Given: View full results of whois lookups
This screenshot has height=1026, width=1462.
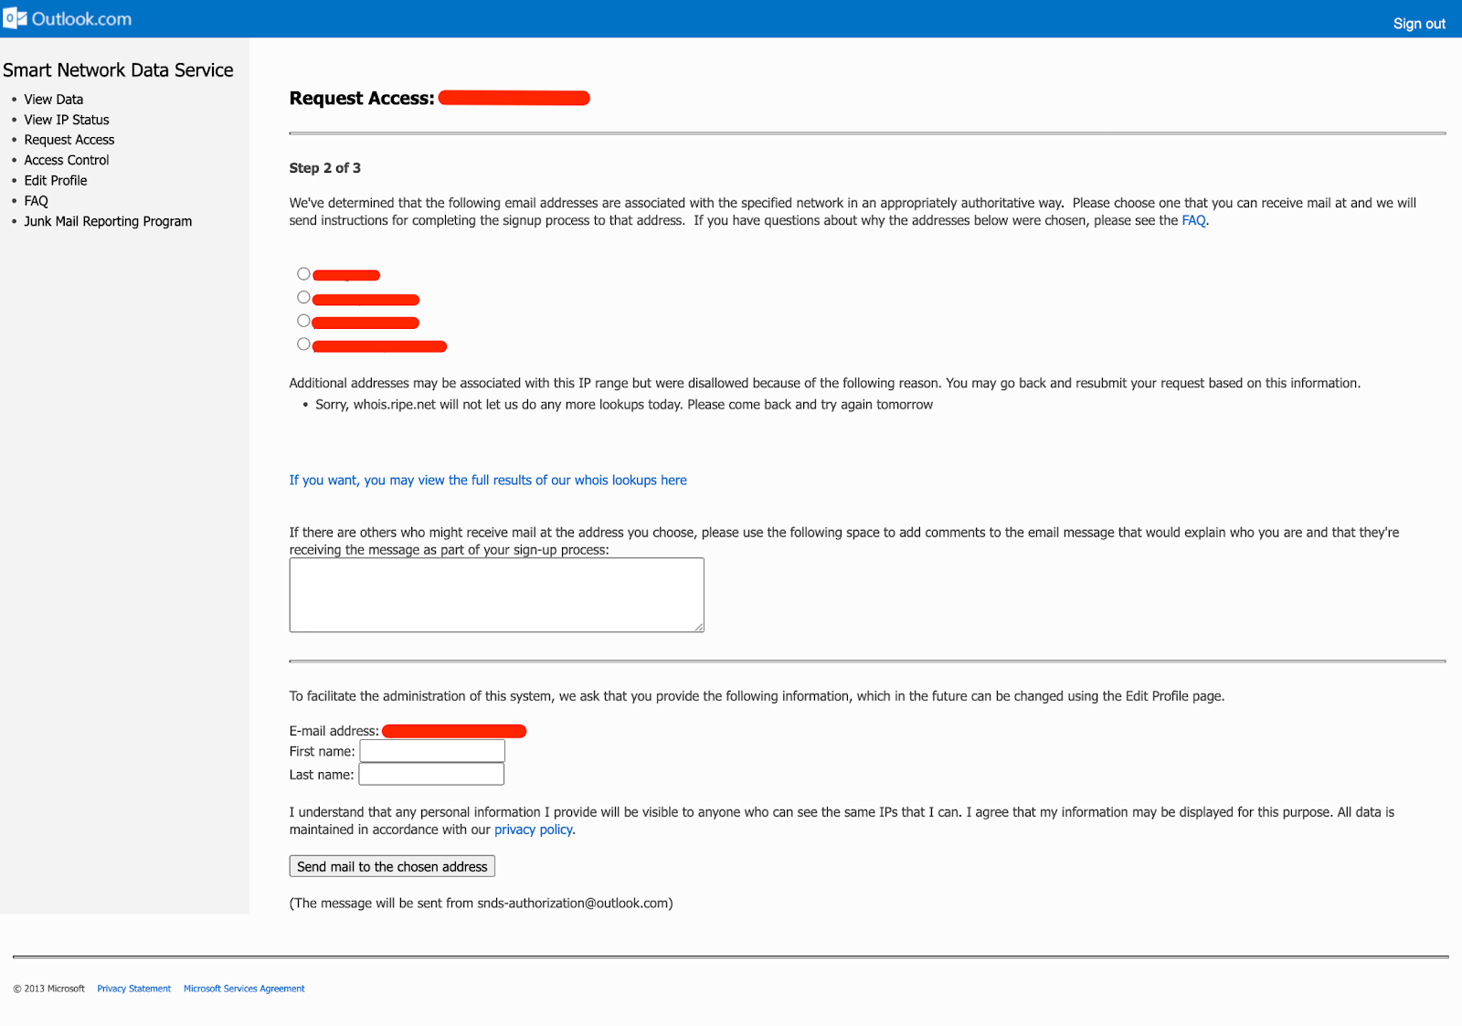Looking at the screenshot, I should click(x=488, y=481).
